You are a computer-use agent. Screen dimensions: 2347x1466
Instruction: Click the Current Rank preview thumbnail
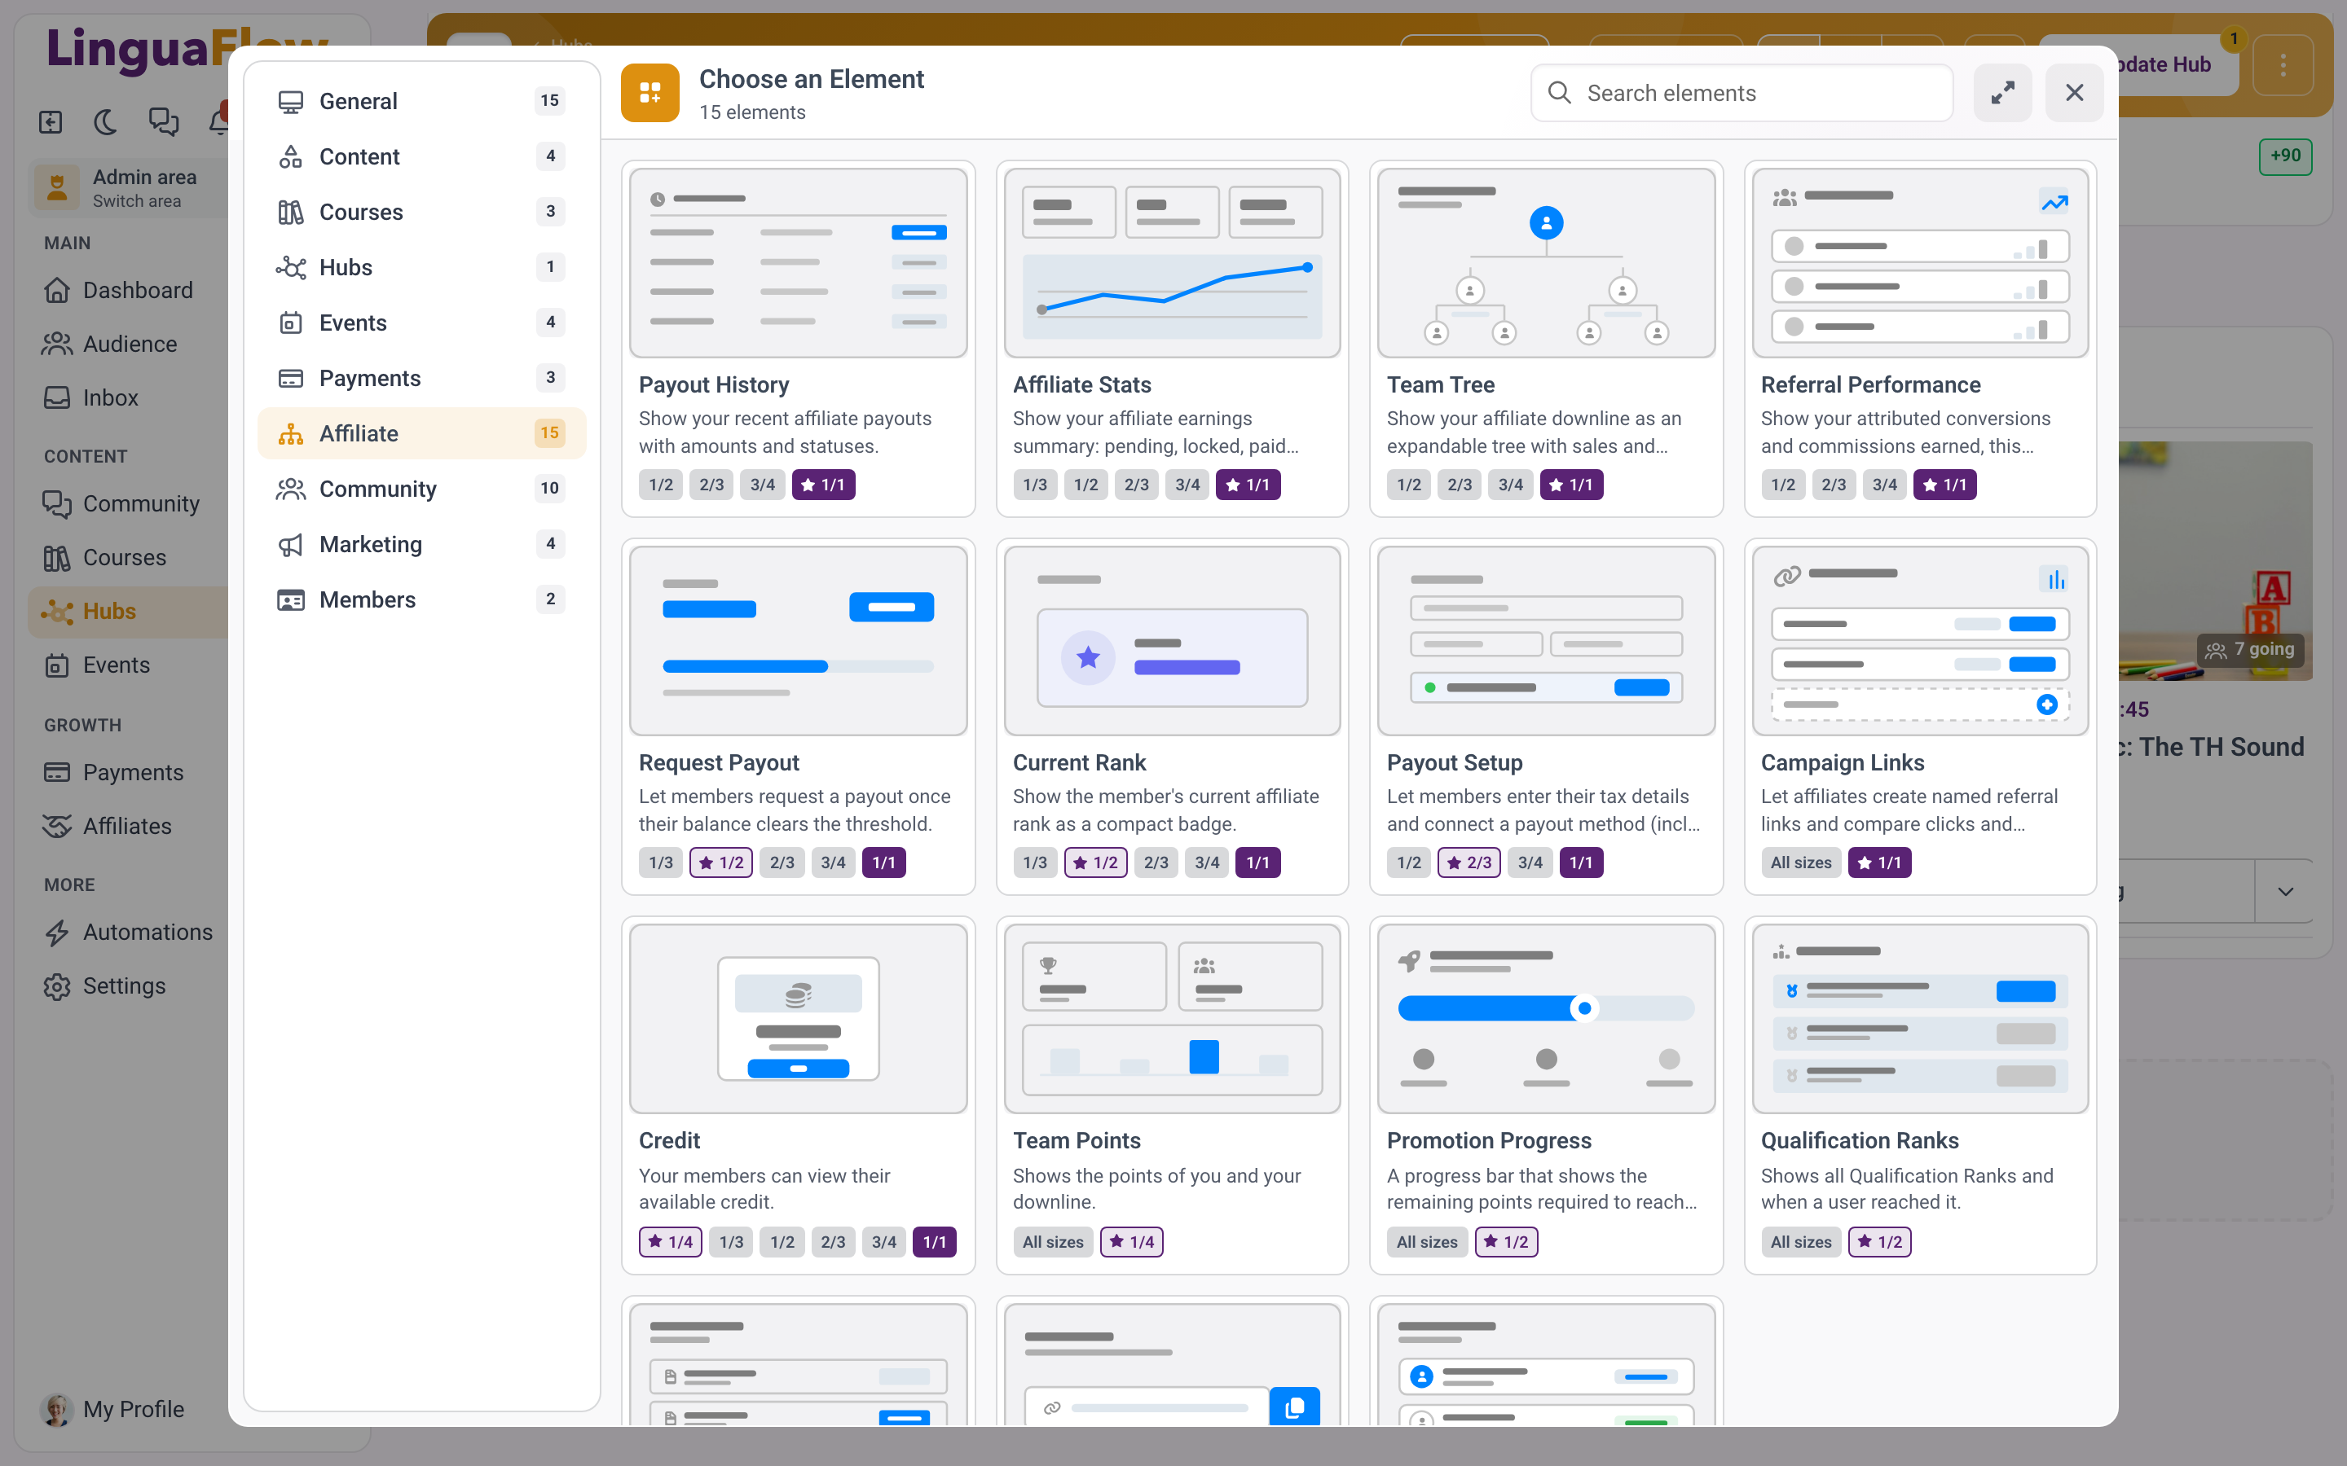[x=1172, y=641]
